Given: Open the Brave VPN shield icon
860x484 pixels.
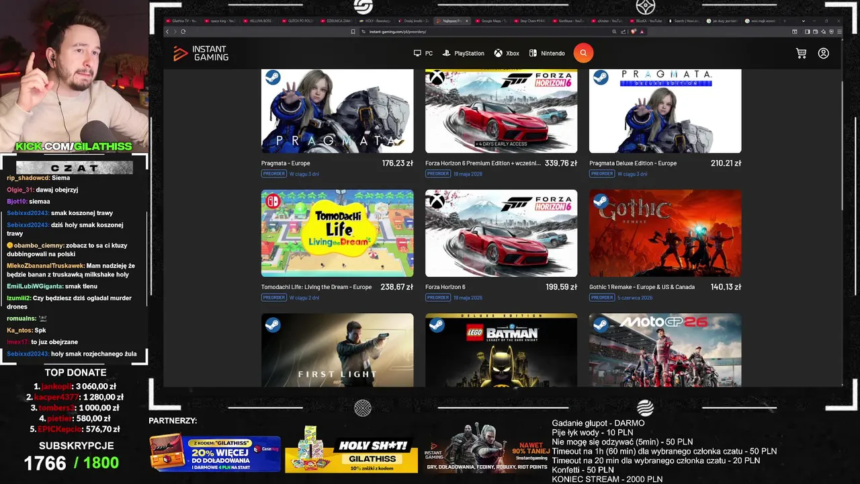Looking at the screenshot, I should 832,32.
